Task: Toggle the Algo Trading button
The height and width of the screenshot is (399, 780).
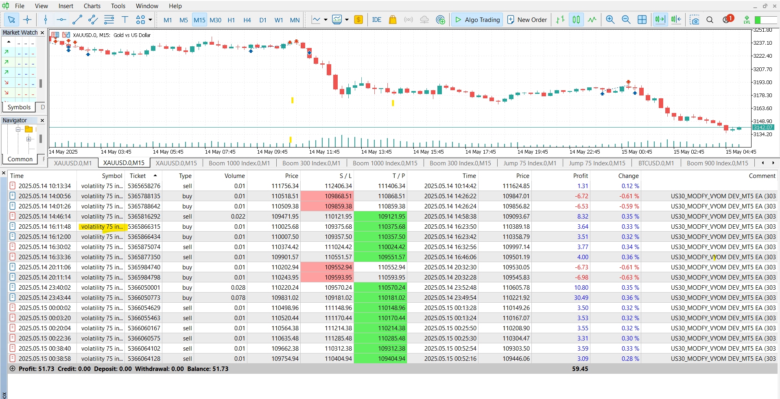Action: (x=477, y=20)
